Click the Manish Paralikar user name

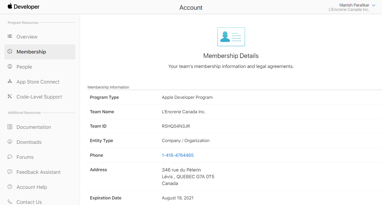(x=354, y=5)
